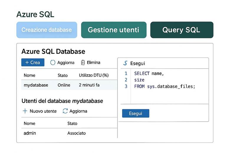
Task: Click the Nuovo utente link
Action: (x=43, y=111)
